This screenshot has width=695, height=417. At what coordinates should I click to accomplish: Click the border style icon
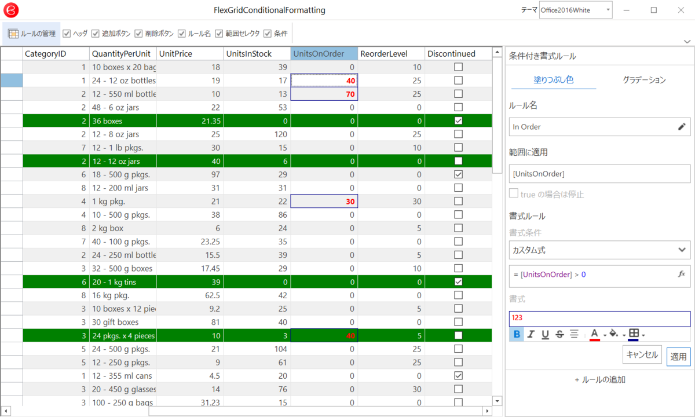[x=634, y=334]
